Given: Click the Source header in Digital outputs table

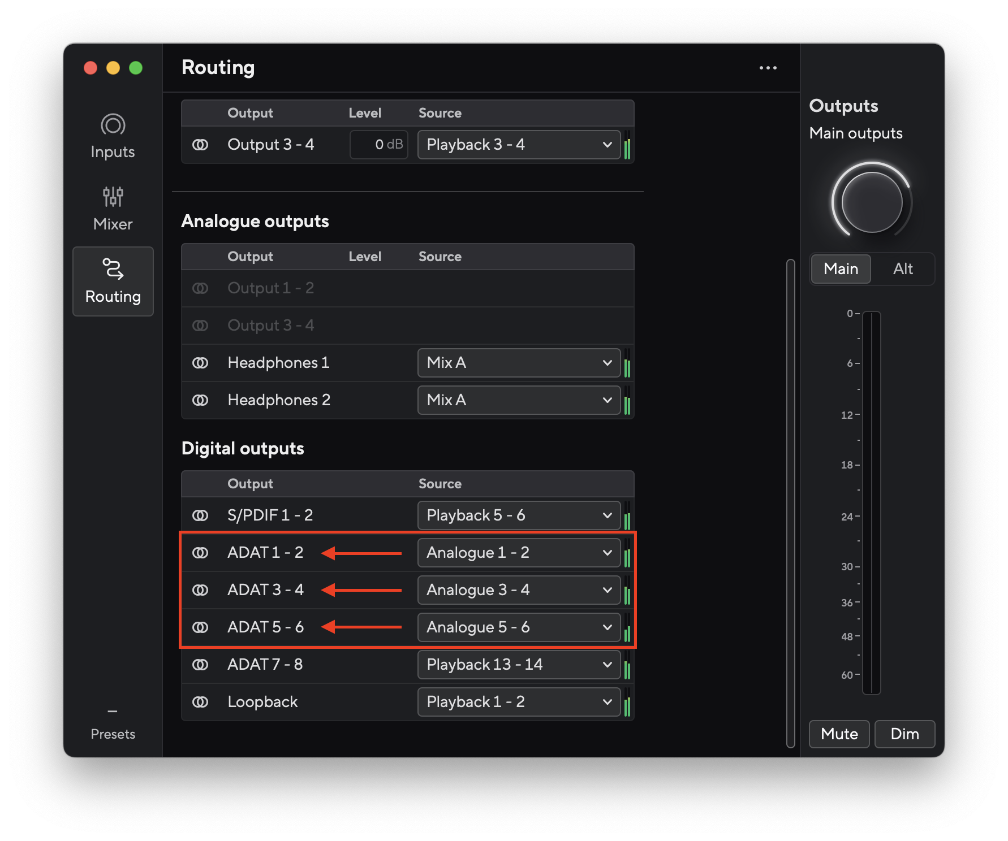Looking at the screenshot, I should tap(440, 484).
